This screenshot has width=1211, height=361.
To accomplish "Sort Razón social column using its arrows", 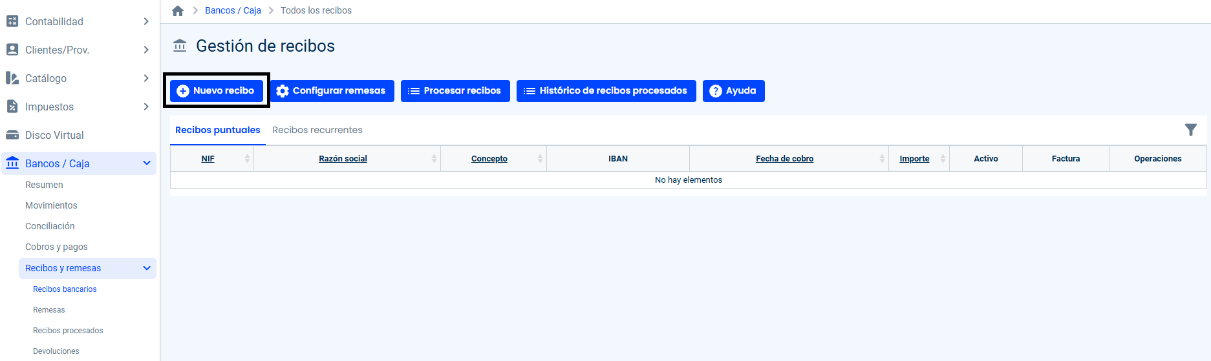I will [434, 159].
